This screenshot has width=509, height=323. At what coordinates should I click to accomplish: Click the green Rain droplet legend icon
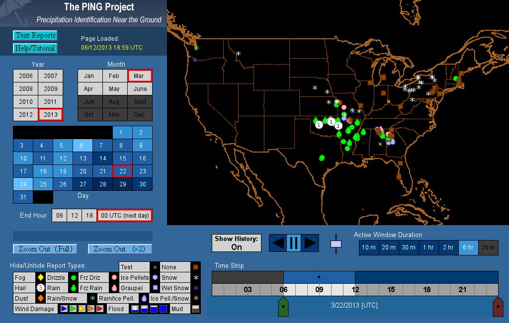pos(73,288)
